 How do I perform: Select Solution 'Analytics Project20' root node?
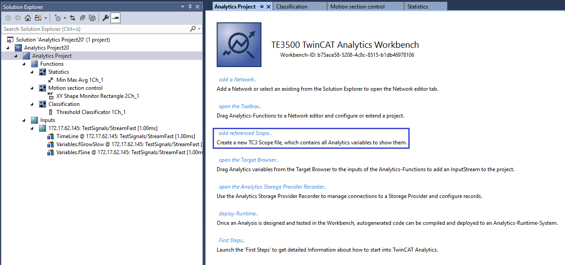point(63,40)
